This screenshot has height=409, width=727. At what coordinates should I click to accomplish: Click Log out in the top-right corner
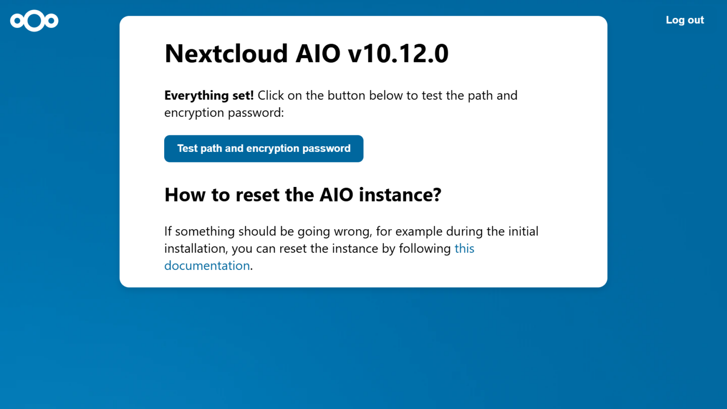684,20
